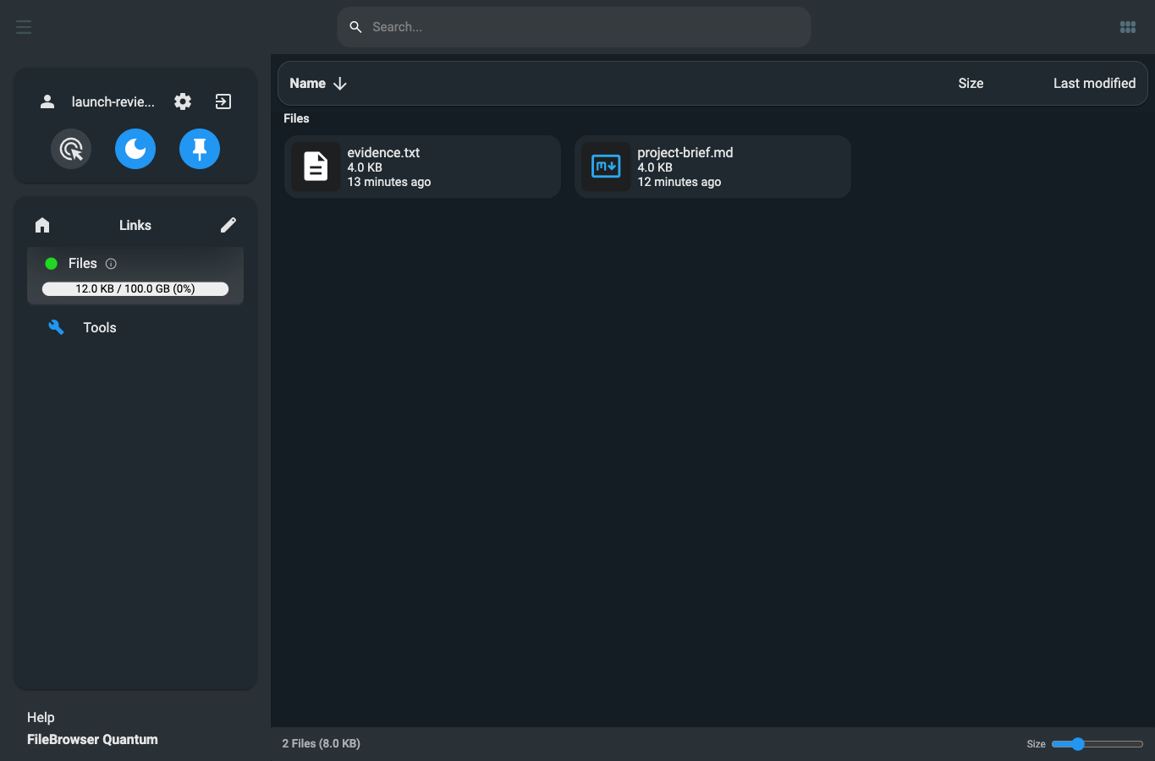Click the Tools wrench icon
The image size is (1155, 761).
click(x=56, y=327)
